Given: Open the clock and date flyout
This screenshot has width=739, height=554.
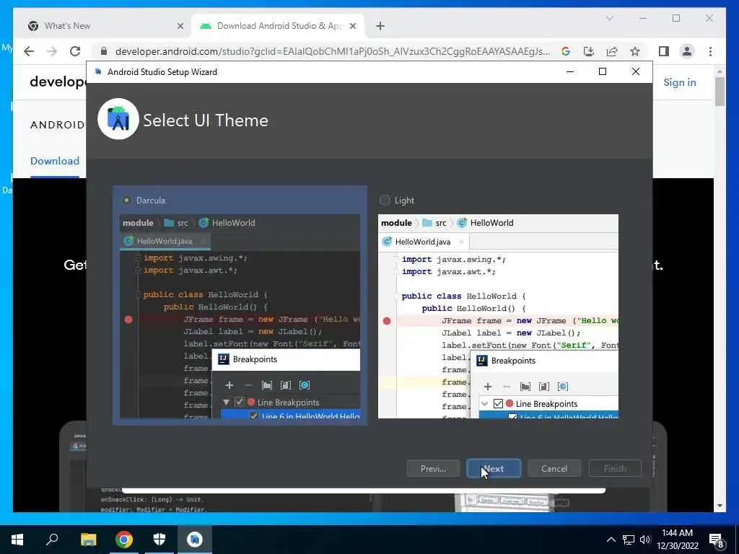Looking at the screenshot, I should click(677, 540).
